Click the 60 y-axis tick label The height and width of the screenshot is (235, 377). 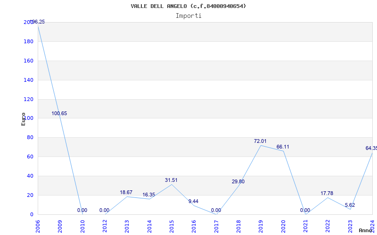30,157
